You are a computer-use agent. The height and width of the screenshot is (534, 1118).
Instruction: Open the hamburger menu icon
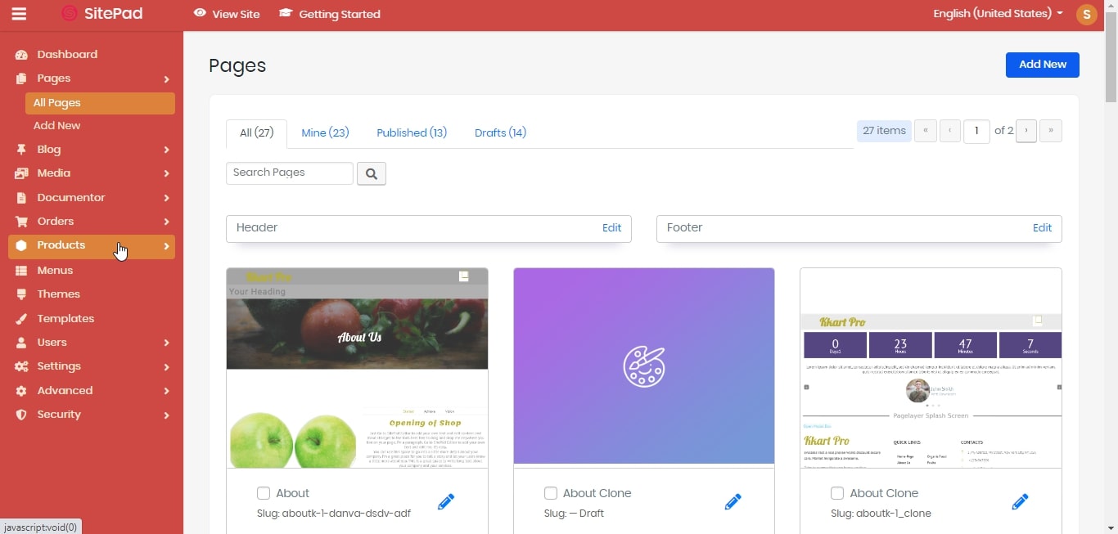[x=19, y=14]
